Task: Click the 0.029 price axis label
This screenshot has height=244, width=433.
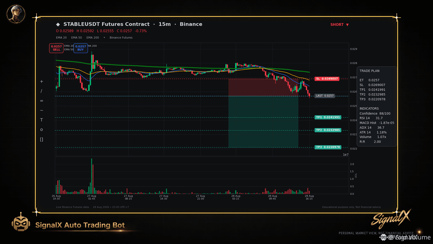Action: tap(353, 49)
